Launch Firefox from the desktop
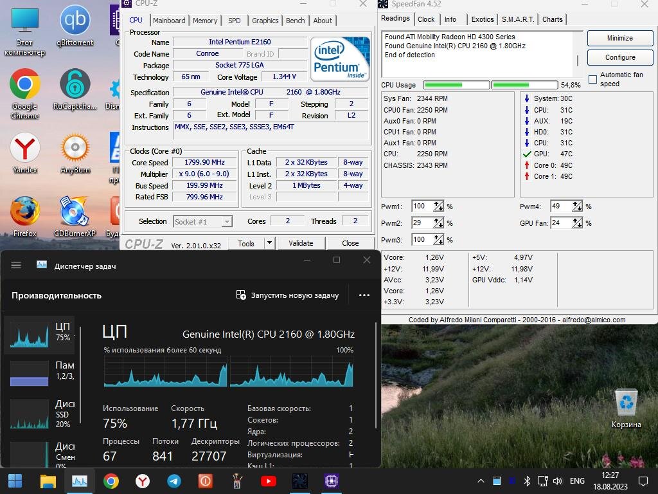The width and height of the screenshot is (658, 494). [25, 216]
